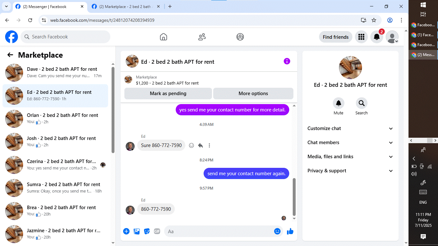The image size is (438, 246).
Task: Open the notifications bell with badge
Action: tap(377, 37)
